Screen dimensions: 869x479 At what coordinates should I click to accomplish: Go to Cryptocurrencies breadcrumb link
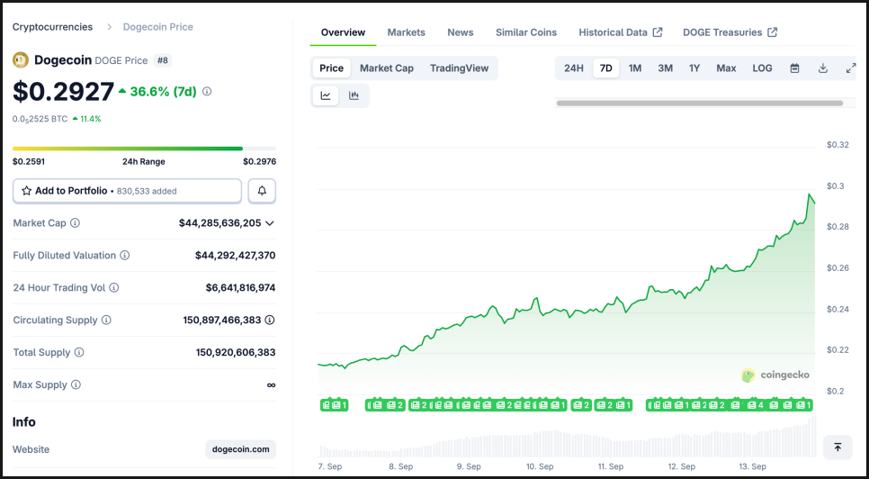pyautogui.click(x=53, y=27)
